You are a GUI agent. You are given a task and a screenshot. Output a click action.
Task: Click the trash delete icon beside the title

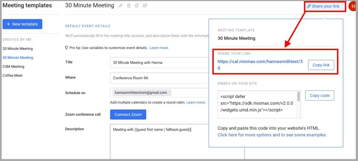point(129,6)
